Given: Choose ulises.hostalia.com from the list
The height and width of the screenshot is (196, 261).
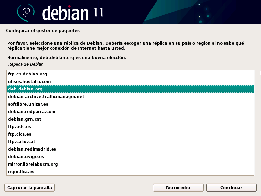Looking at the screenshot, I should (x=29, y=82).
